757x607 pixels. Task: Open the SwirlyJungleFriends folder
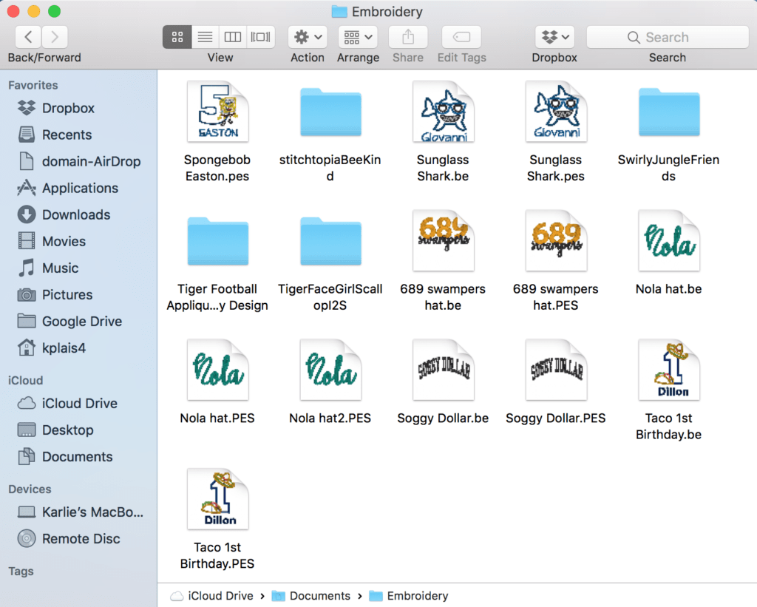(668, 112)
